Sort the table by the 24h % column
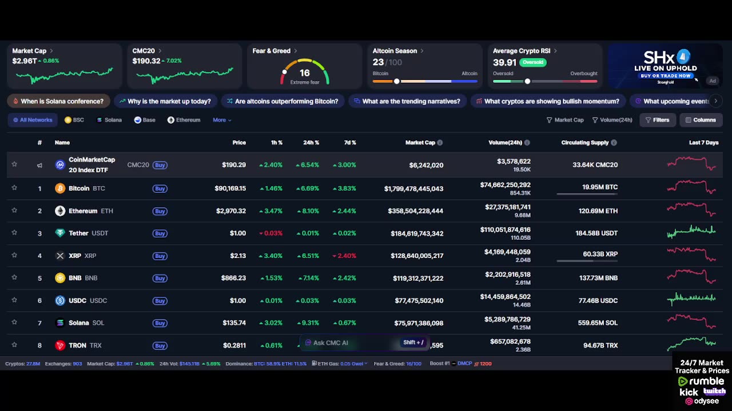The width and height of the screenshot is (732, 411). 311,143
